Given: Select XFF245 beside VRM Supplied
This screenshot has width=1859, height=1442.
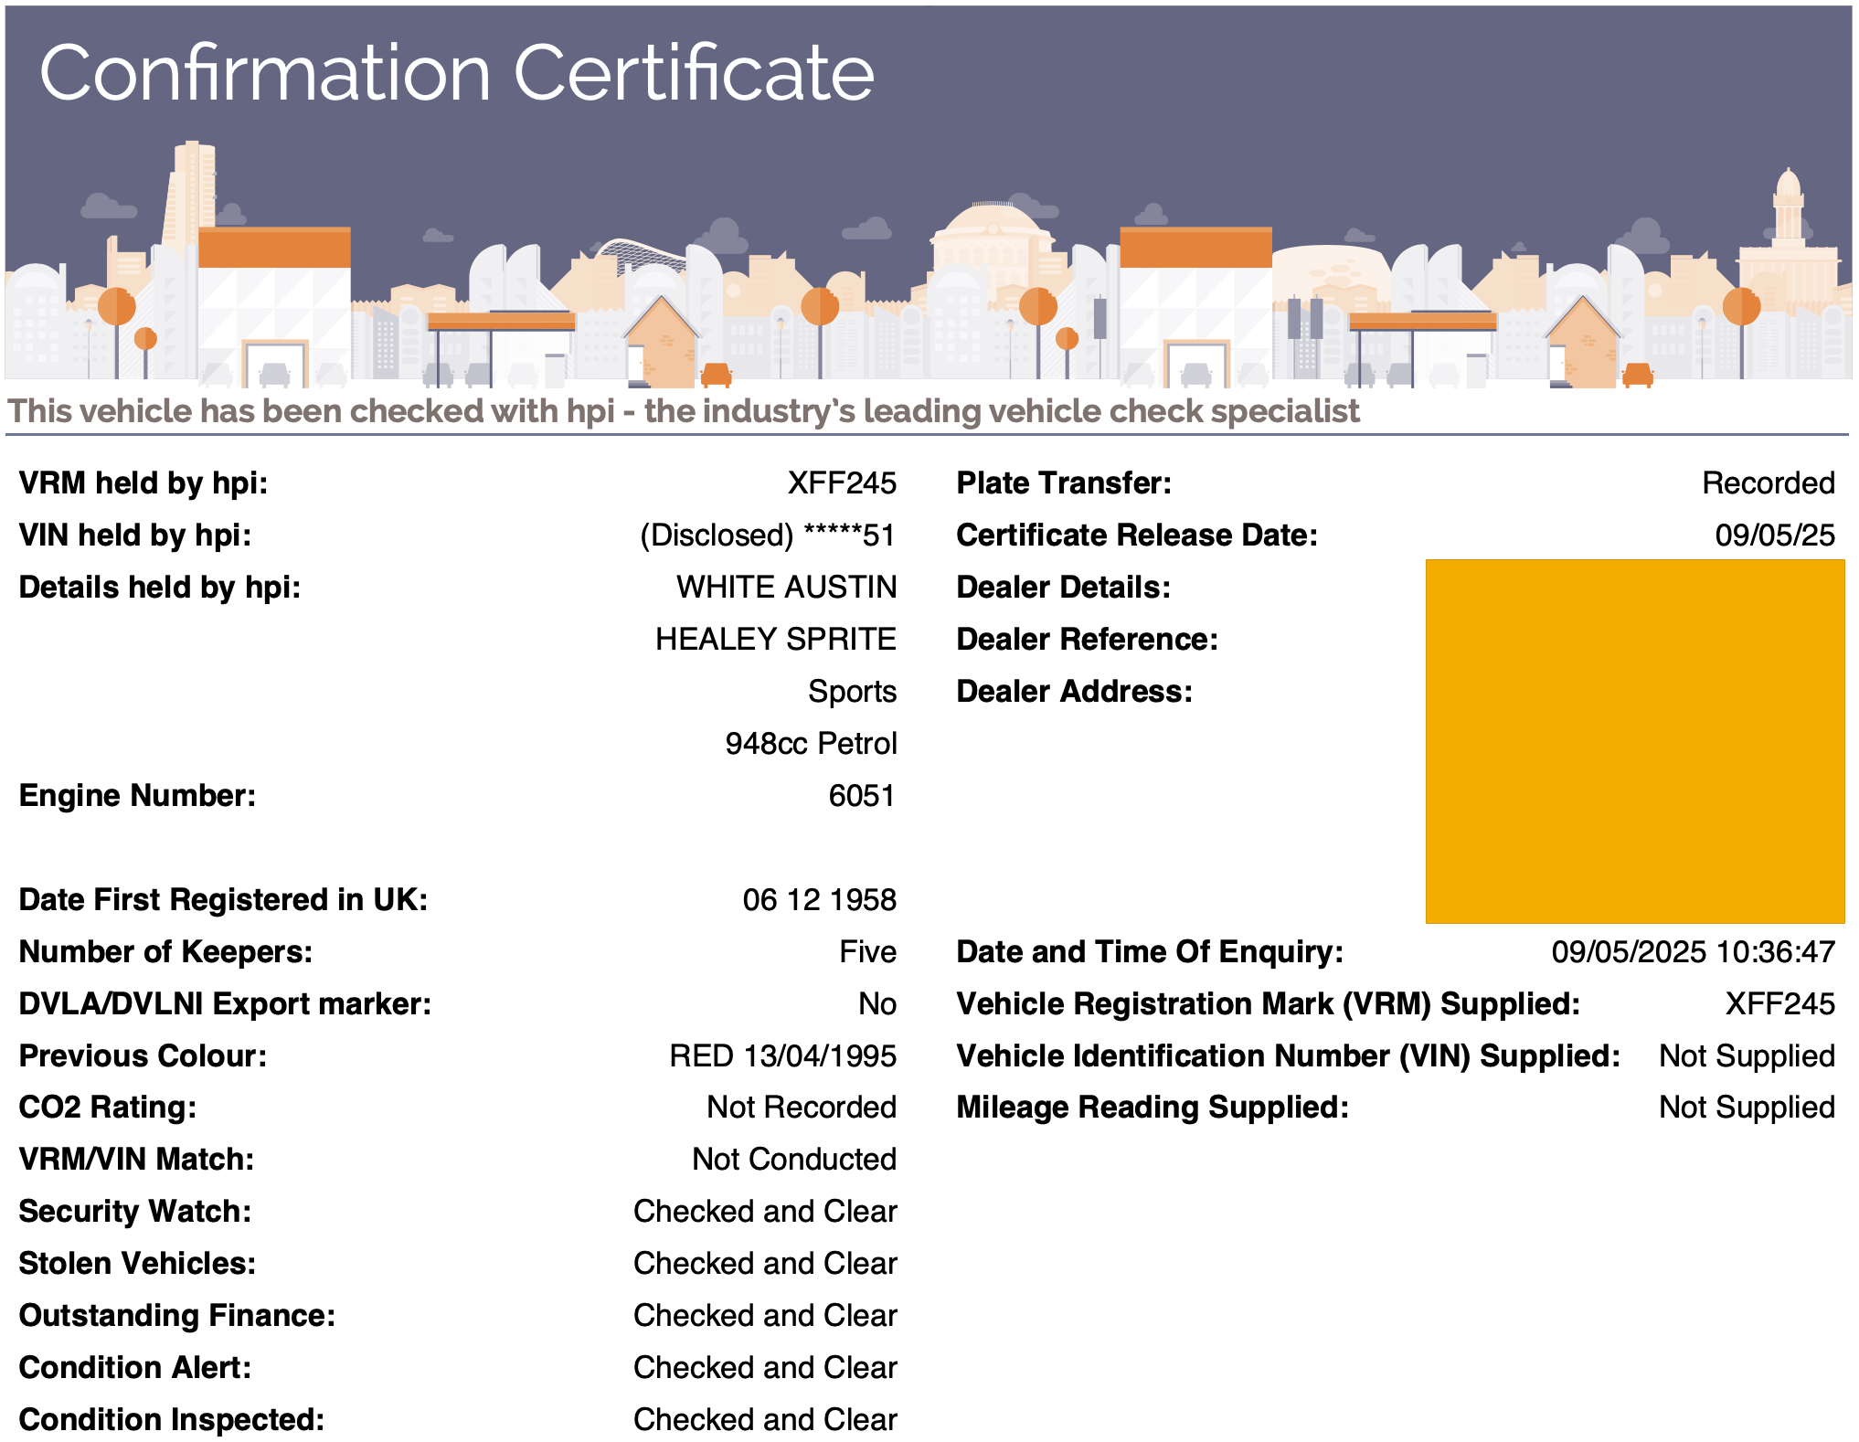Looking at the screenshot, I should tap(1780, 1003).
